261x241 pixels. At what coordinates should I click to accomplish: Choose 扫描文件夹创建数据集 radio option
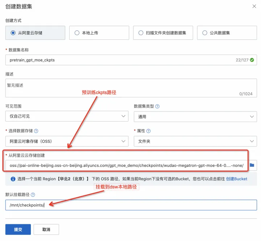click(x=141, y=33)
